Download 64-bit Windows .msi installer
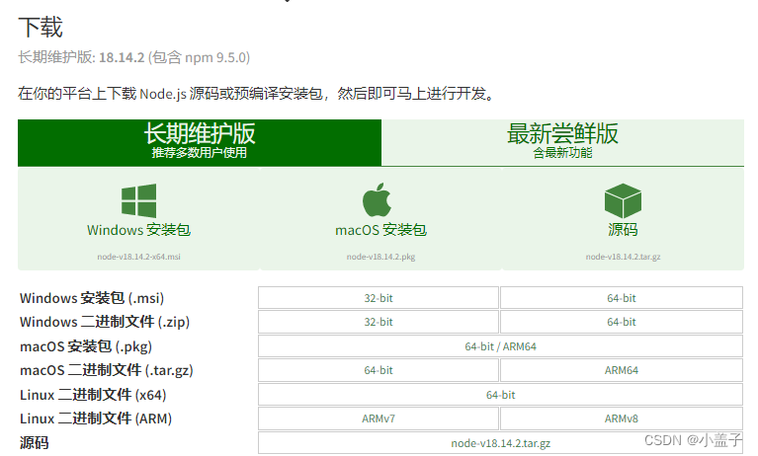758x456 pixels. click(622, 298)
